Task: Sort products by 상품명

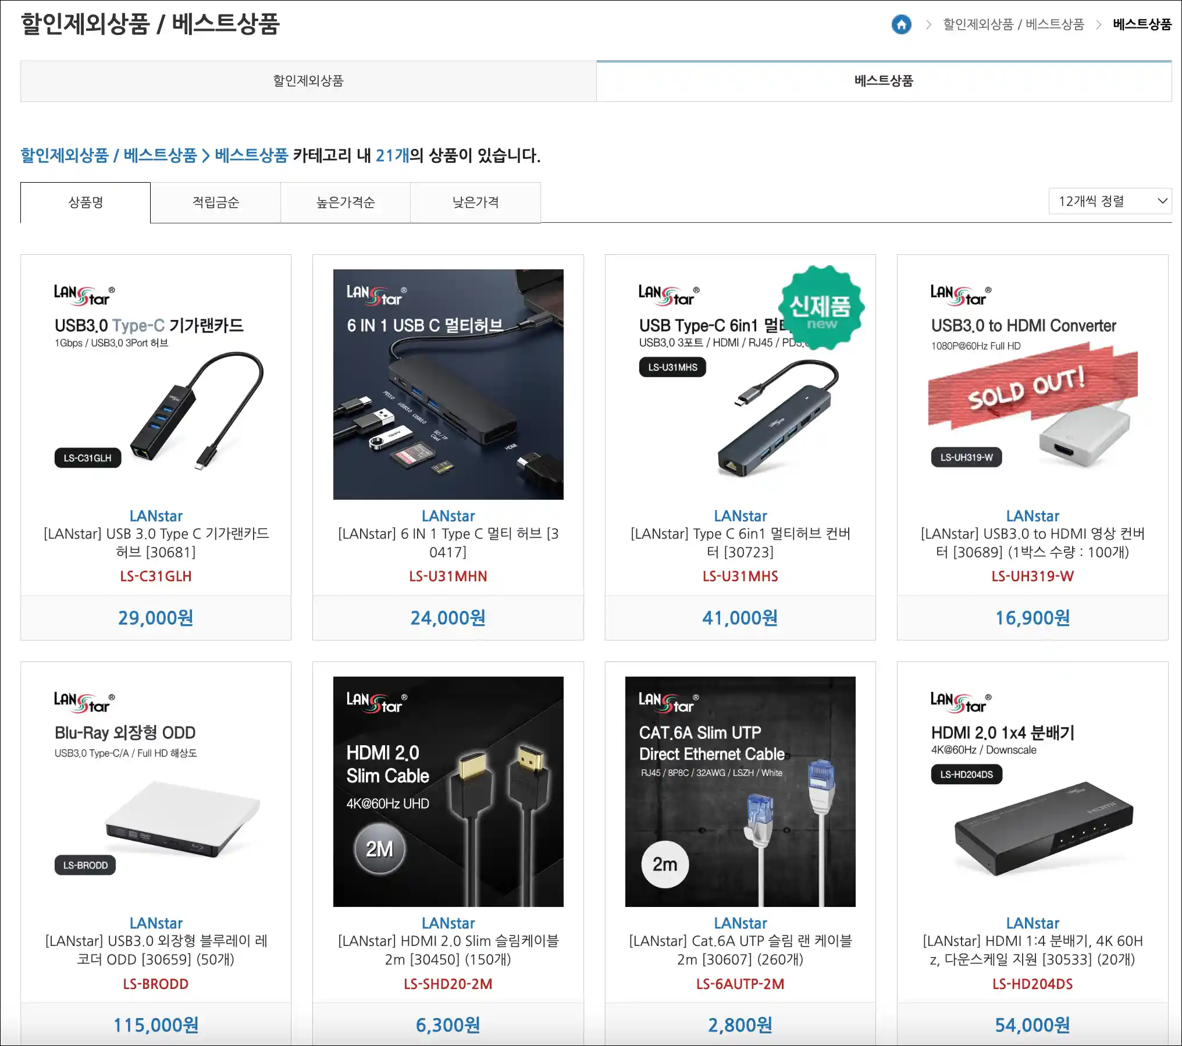Action: [x=86, y=202]
